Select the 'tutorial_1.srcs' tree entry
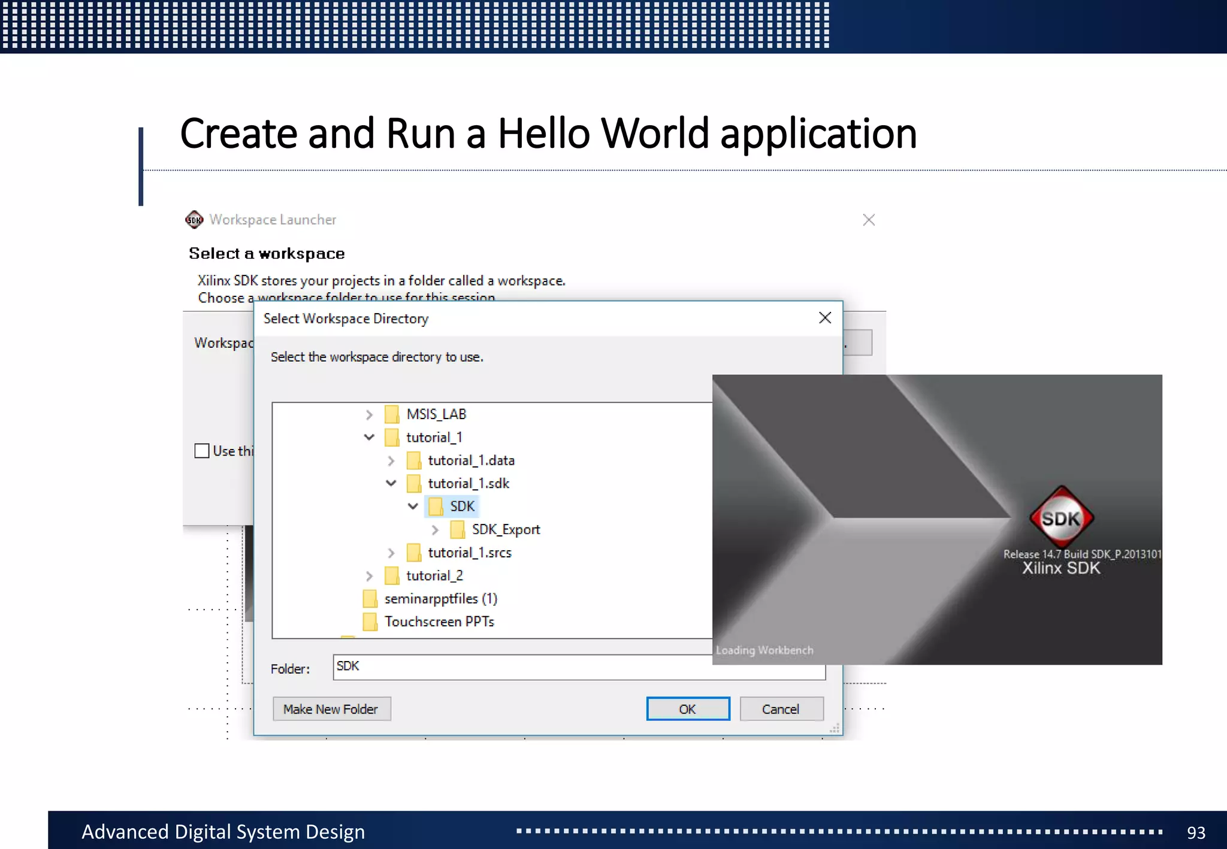This screenshot has width=1227, height=849. pyautogui.click(x=470, y=553)
